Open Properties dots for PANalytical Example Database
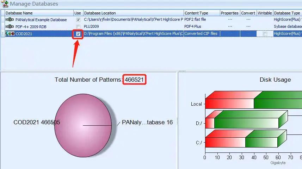The height and width of the screenshot is (169, 302). pos(230,19)
